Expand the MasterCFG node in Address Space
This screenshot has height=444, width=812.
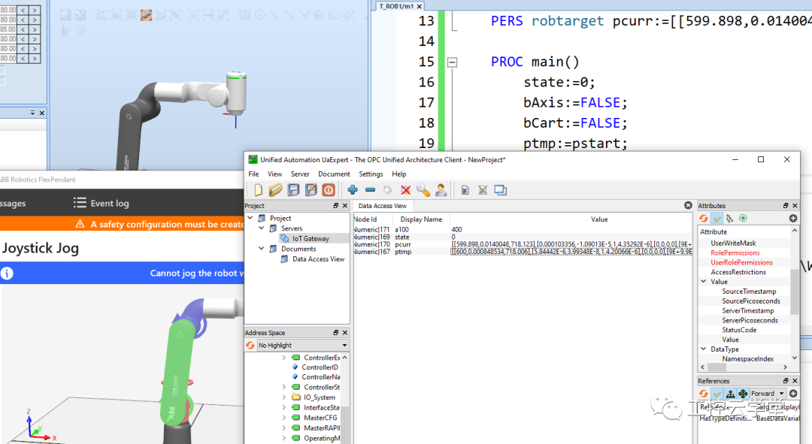pos(283,418)
